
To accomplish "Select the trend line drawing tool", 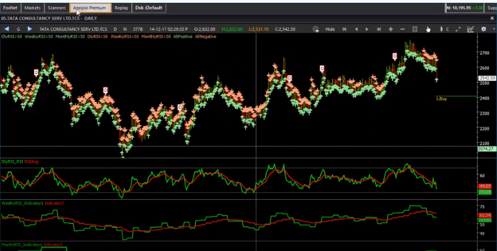I will point(458,29).
